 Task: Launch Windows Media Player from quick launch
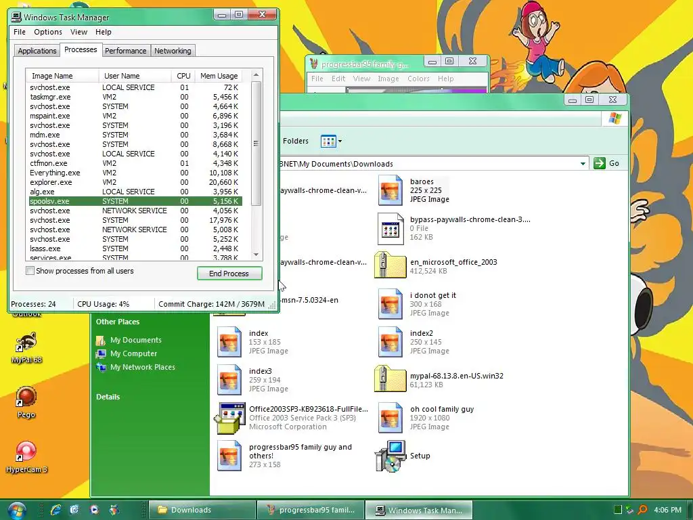point(94,510)
